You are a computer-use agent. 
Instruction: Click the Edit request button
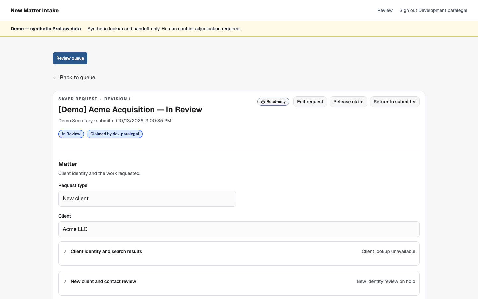[x=310, y=102]
